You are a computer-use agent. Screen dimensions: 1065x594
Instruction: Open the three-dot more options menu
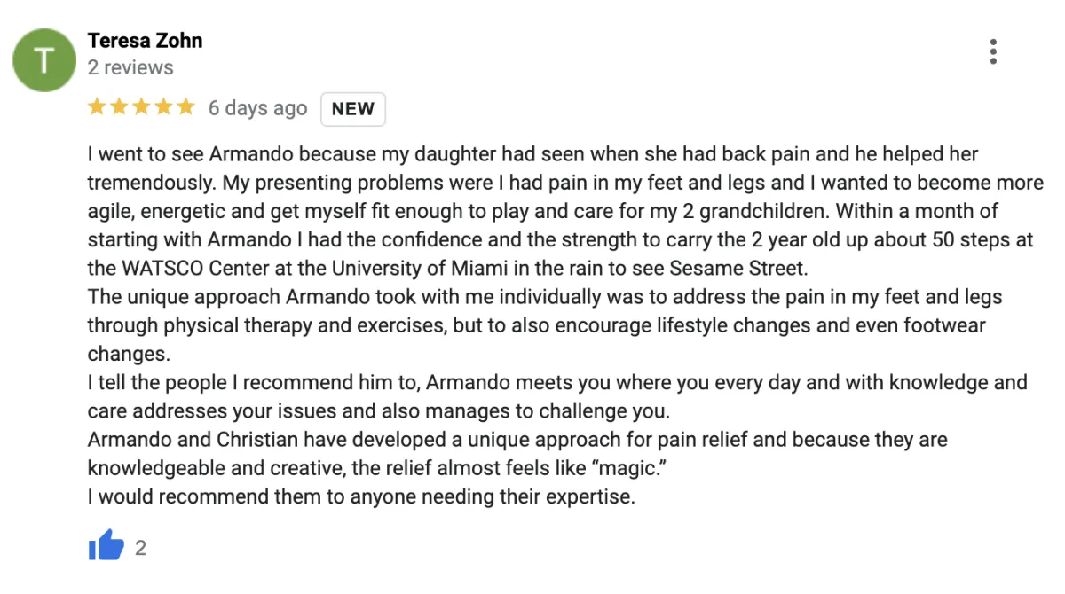993,52
